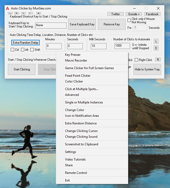Image resolution: width=170 pixels, height=188 pixels.
Task: Click the Hide to System Tray button
Action: click(x=147, y=69)
